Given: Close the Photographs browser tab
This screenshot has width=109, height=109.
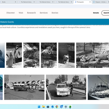Looking at the screenshot, I should click(90, 2).
